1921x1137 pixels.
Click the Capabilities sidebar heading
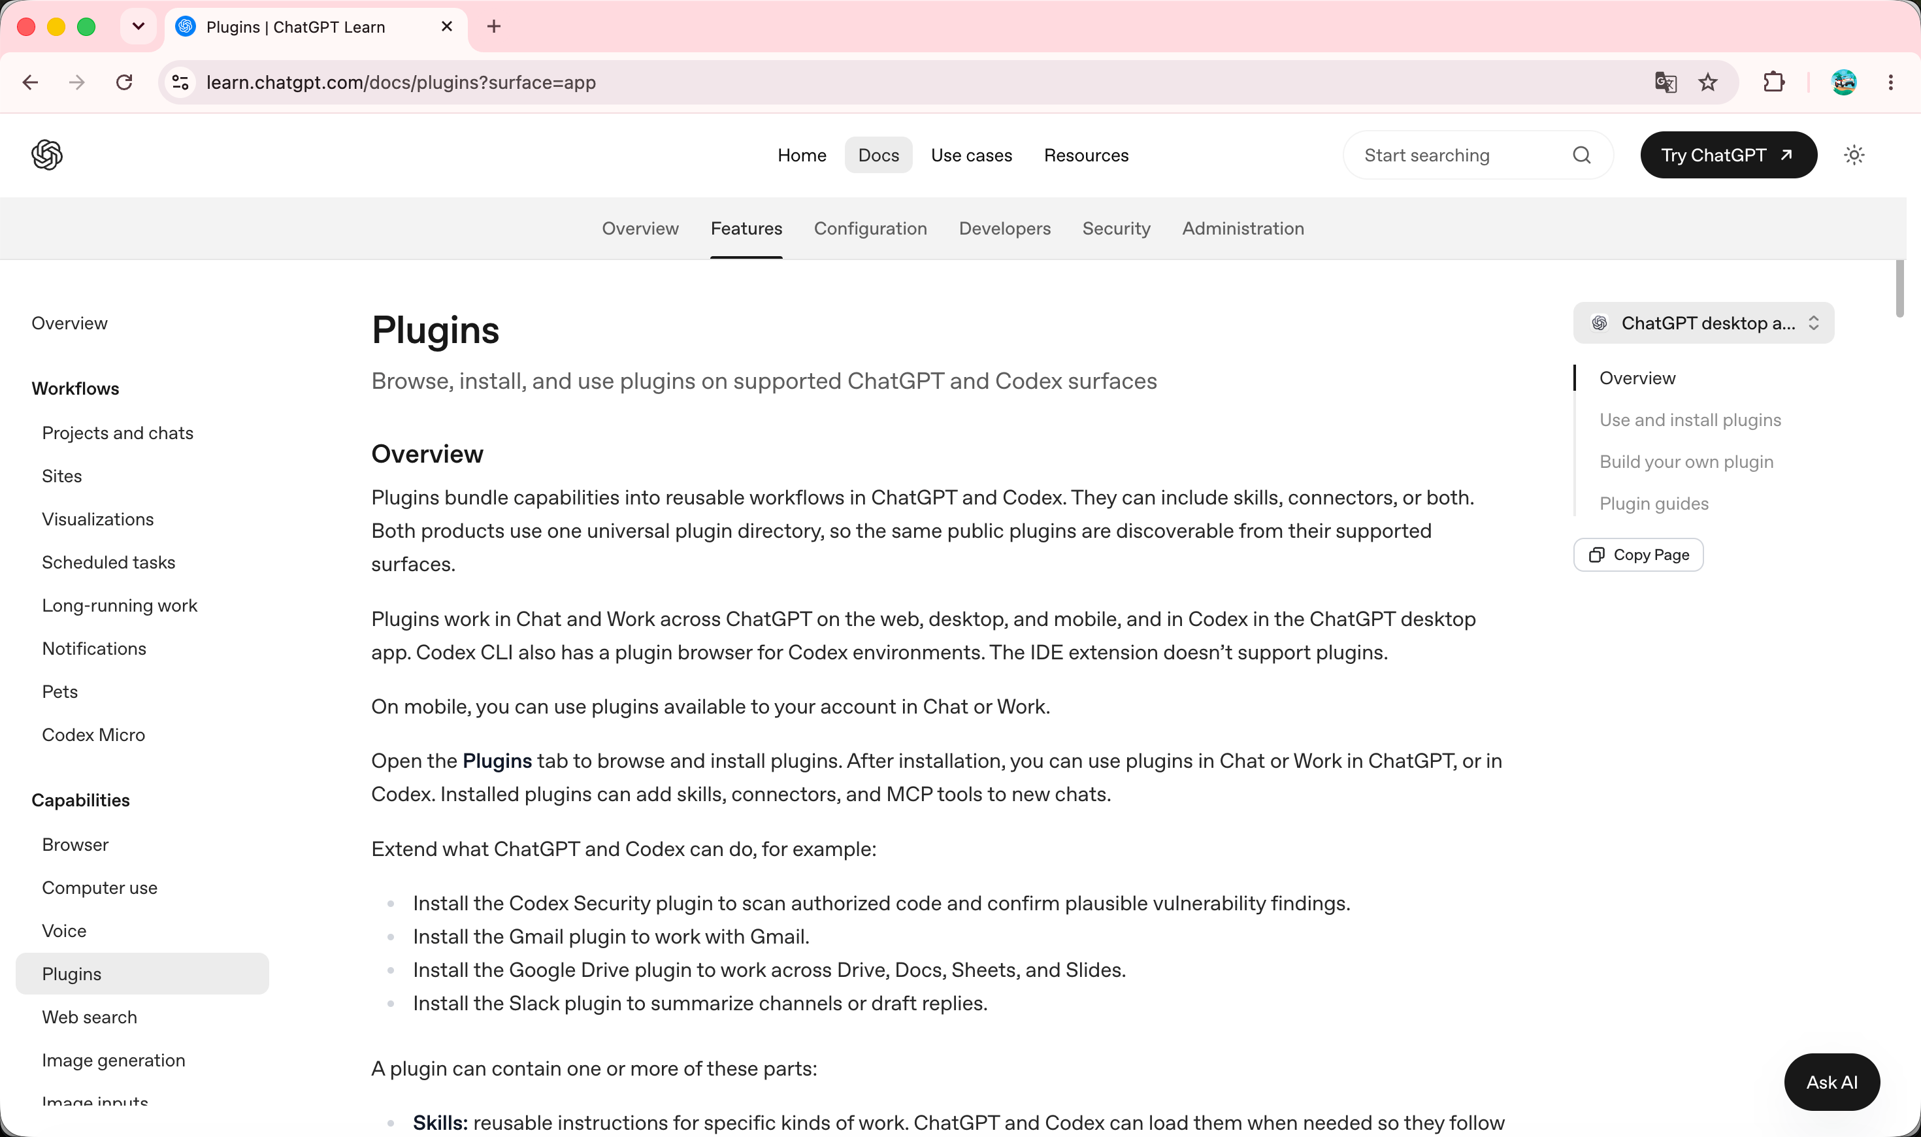[x=80, y=800]
